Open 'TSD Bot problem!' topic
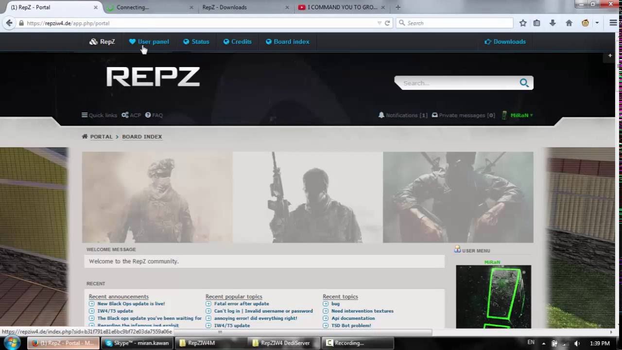 pyautogui.click(x=351, y=326)
